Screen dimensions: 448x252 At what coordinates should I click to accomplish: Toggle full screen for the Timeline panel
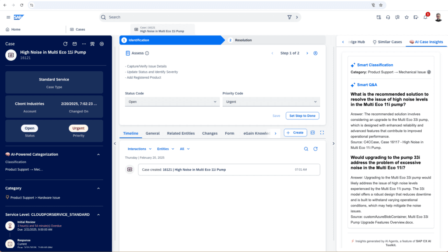pyautogui.click(x=322, y=133)
